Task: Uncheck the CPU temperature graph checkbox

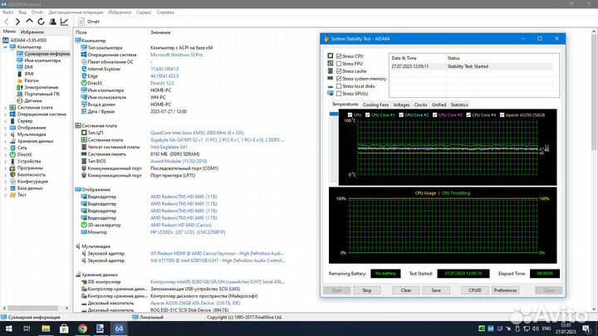Action: coord(350,115)
